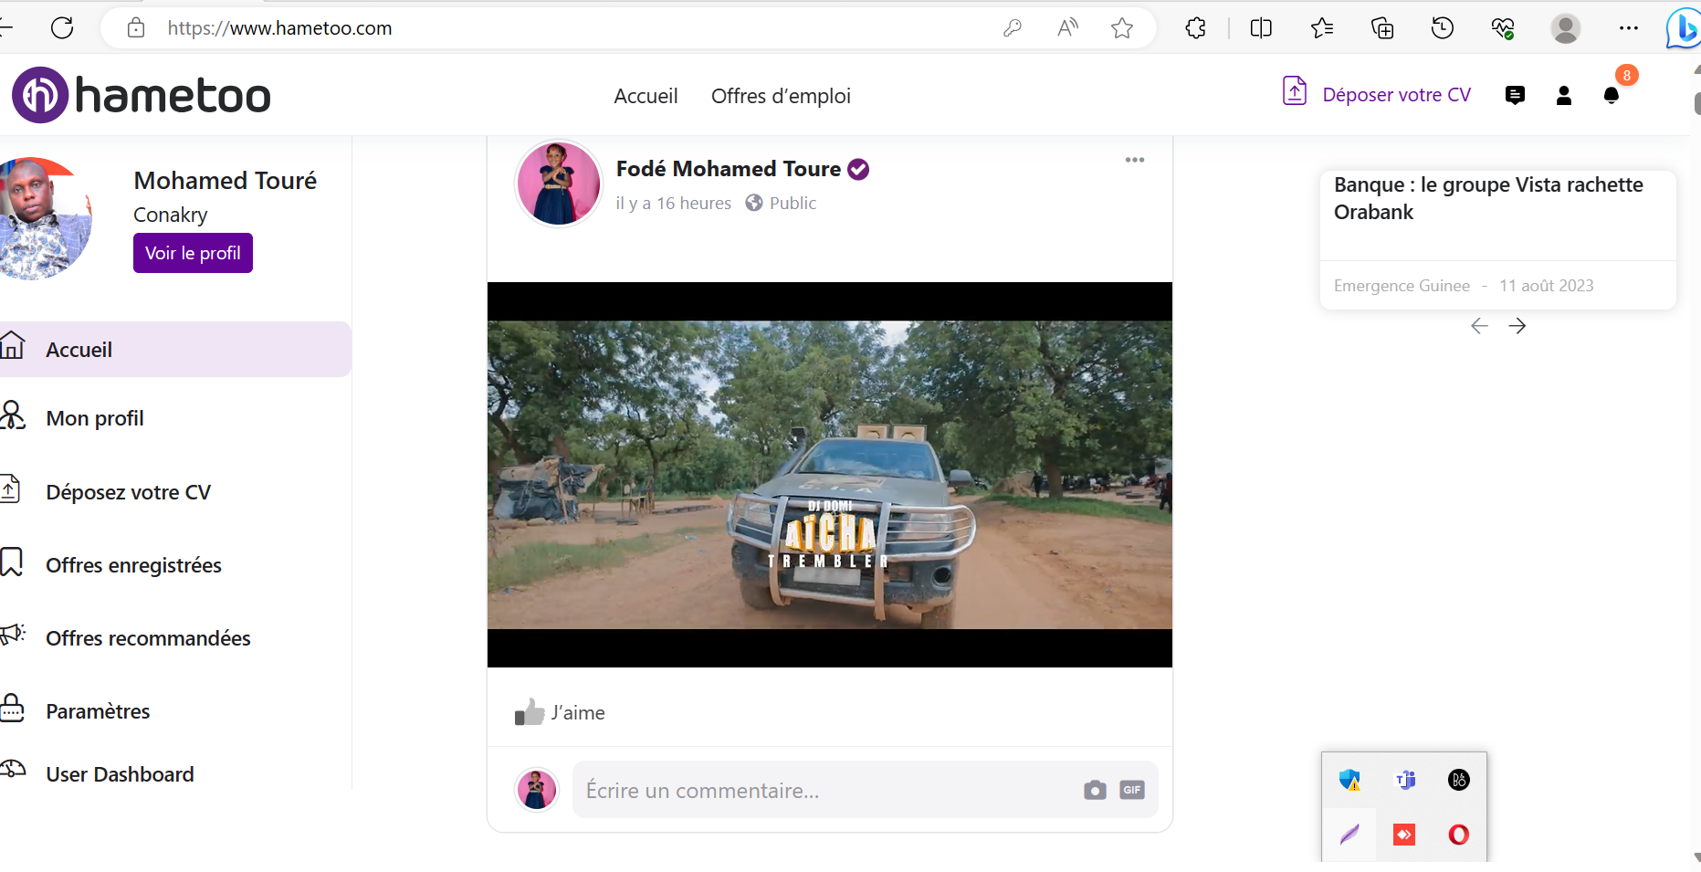Open Banque Vista rachette Orabank article
Screen dimensions: 1701x872
(x=1488, y=198)
